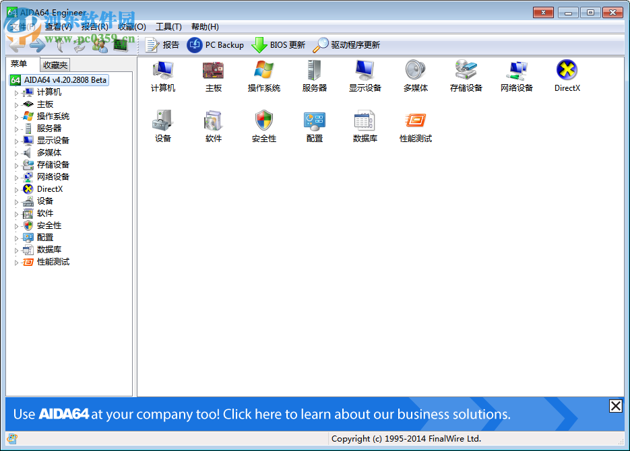Expand the 存储设备 tree node
Screen dimensions: 630x451
click(x=16, y=166)
